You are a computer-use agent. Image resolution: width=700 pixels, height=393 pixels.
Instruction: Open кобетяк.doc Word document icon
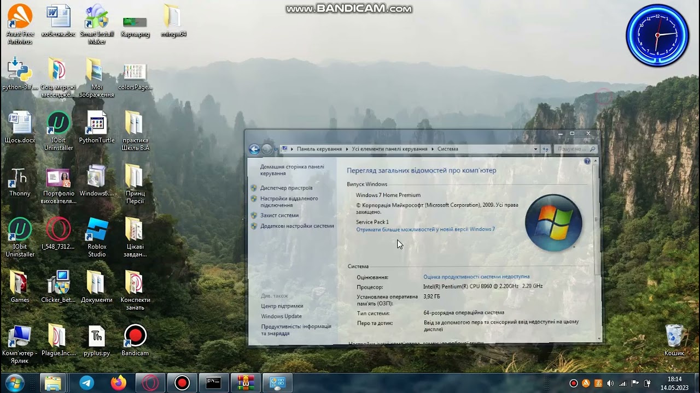coord(59,21)
